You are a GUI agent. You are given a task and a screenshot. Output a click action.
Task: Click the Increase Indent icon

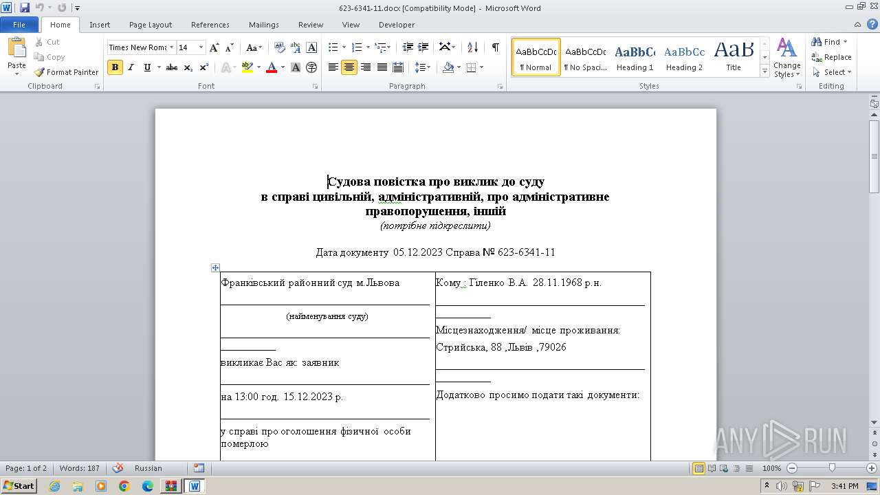point(423,47)
